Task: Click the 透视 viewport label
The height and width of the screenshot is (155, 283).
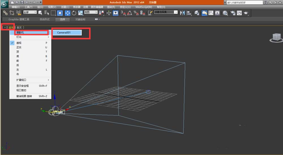Action: pyautogui.click(x=11, y=27)
